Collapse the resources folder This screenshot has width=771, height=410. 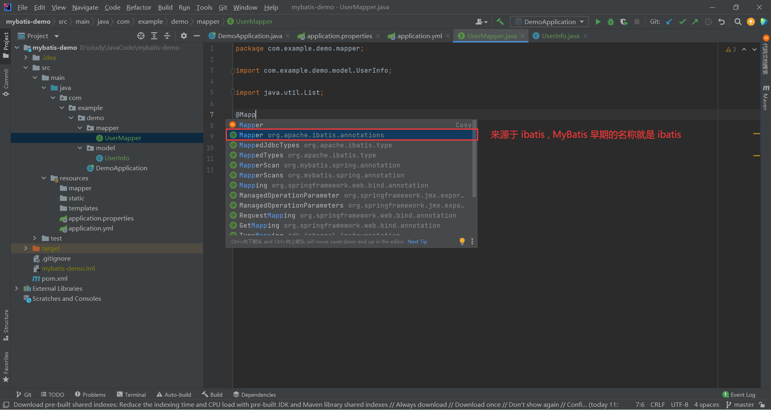tap(44, 178)
